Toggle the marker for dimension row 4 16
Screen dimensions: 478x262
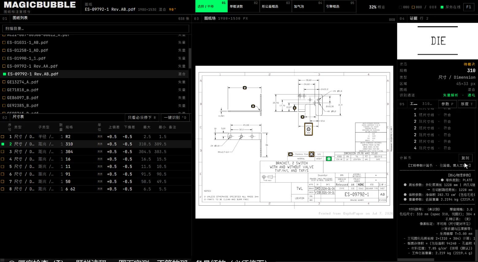coord(3,159)
